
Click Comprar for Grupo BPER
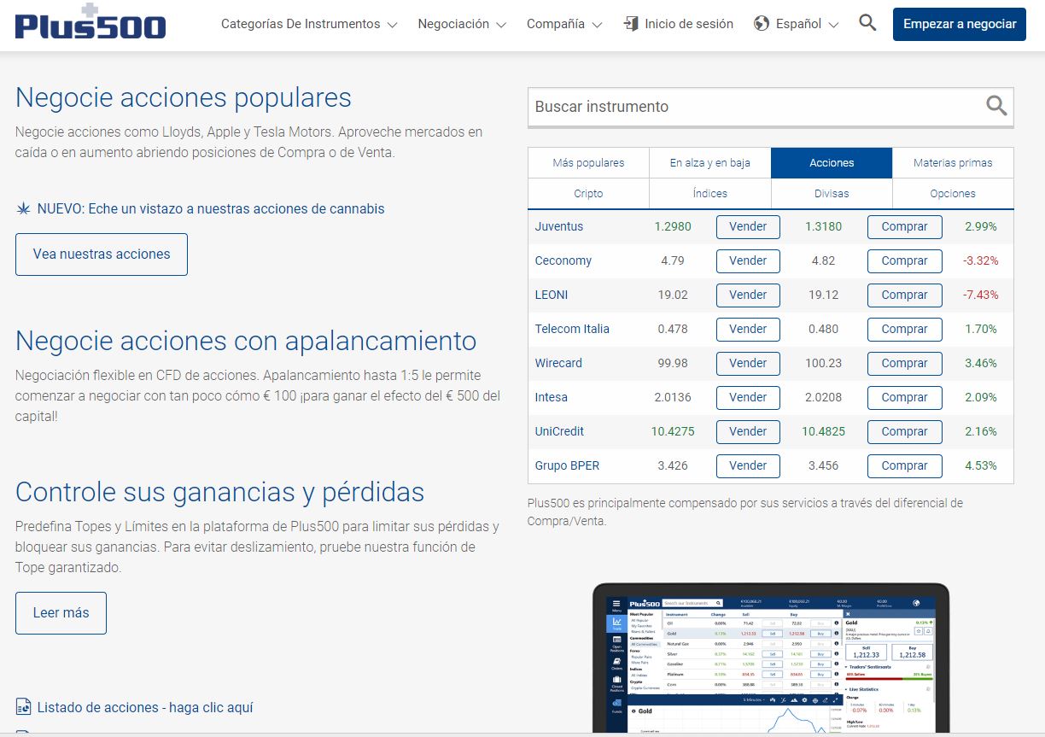tap(905, 465)
